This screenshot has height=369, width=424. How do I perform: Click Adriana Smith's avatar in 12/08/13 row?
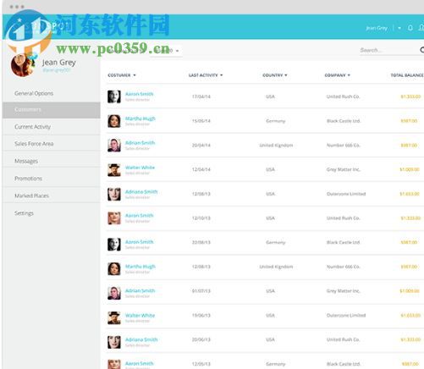click(114, 194)
